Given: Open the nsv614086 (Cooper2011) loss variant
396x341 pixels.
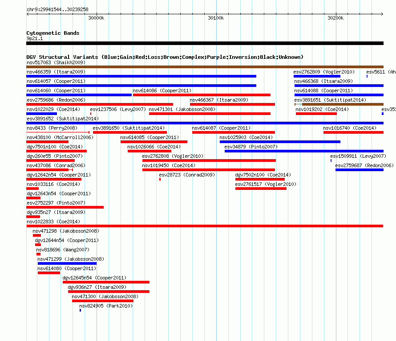Looking at the screenshot, I should 202,95.
